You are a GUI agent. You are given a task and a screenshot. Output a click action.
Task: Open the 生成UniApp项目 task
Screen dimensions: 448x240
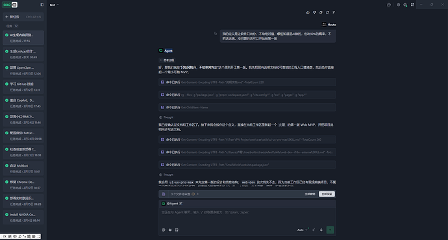pyautogui.click(x=23, y=54)
